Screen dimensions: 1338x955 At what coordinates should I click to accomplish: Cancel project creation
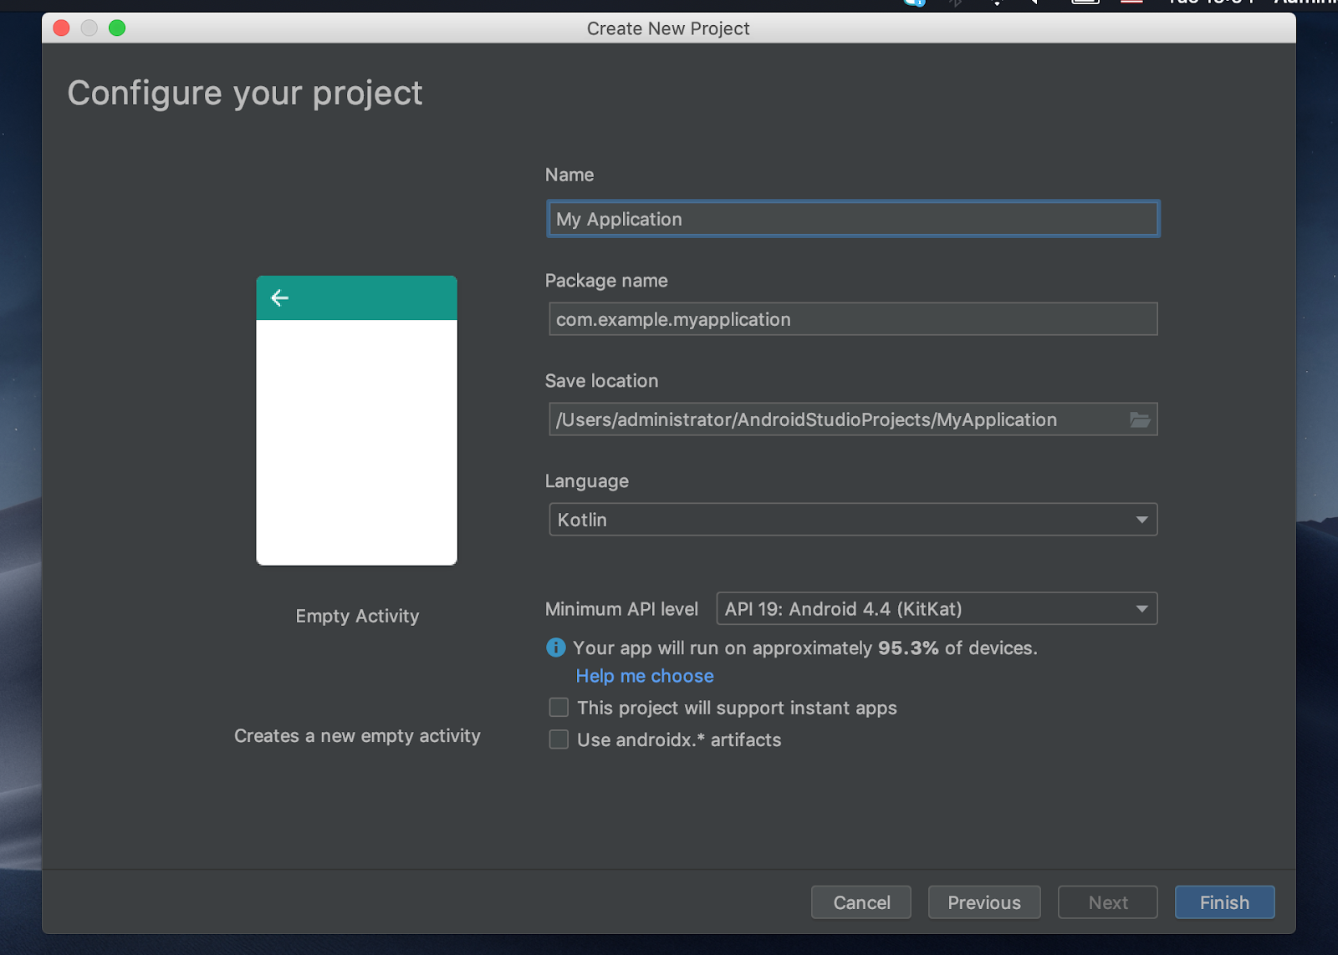tap(861, 902)
